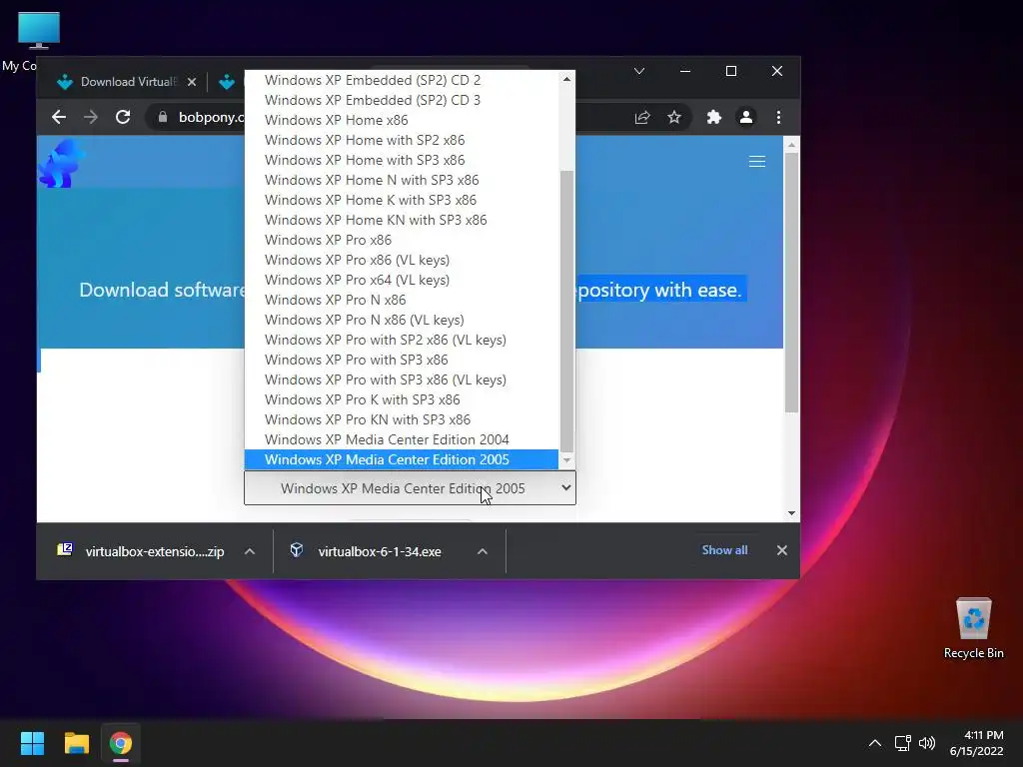Image resolution: width=1023 pixels, height=767 pixels.
Task: Click the dropdown list scrollbar thumb
Action: pos(567,312)
